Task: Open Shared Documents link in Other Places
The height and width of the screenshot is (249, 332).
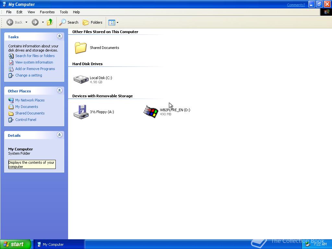Action: coord(30,113)
